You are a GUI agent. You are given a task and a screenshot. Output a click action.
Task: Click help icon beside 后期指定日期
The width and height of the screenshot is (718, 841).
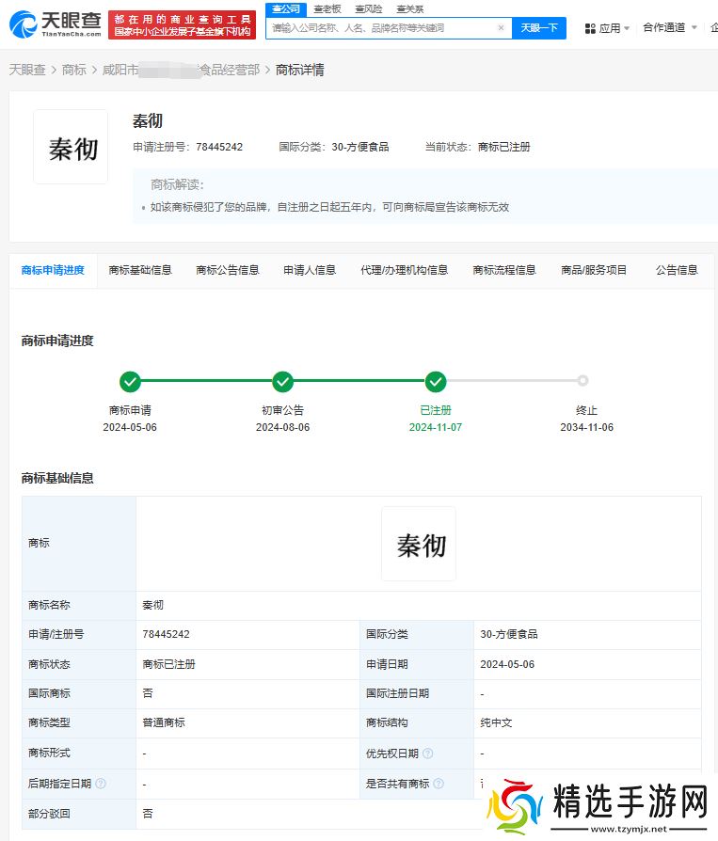click(101, 784)
